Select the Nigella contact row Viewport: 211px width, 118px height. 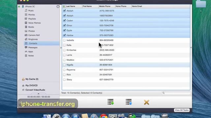click(126, 65)
